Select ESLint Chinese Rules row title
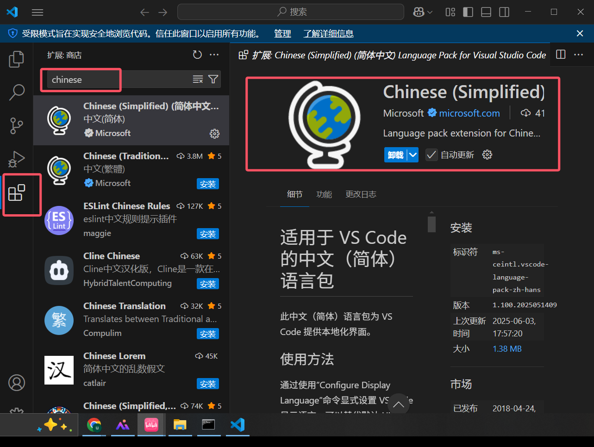The height and width of the screenshot is (447, 594). tap(126, 206)
